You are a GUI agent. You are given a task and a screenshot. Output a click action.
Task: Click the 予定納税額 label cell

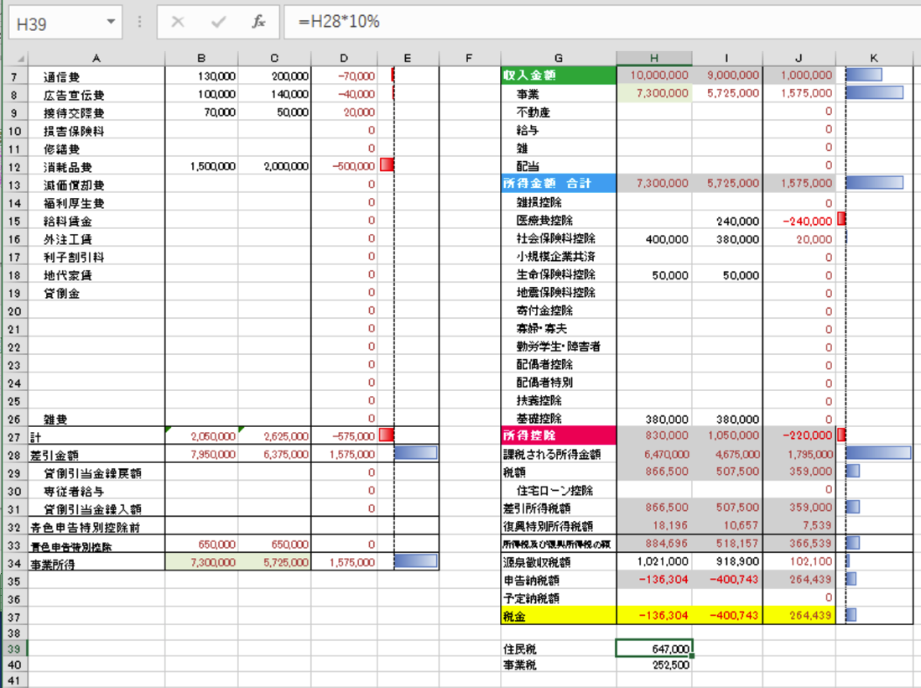point(559,598)
